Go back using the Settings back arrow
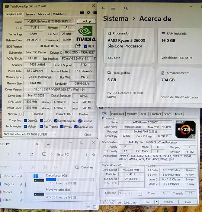The width and height of the screenshot is (202, 212). pos(103,8)
